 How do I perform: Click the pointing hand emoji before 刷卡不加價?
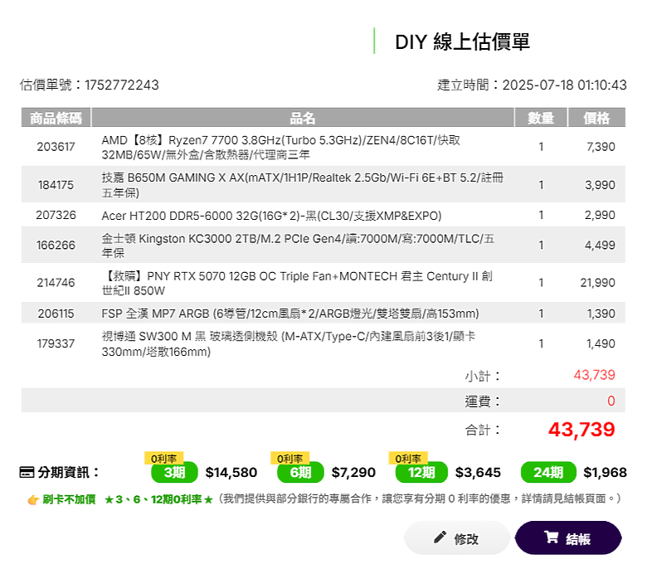(x=33, y=500)
